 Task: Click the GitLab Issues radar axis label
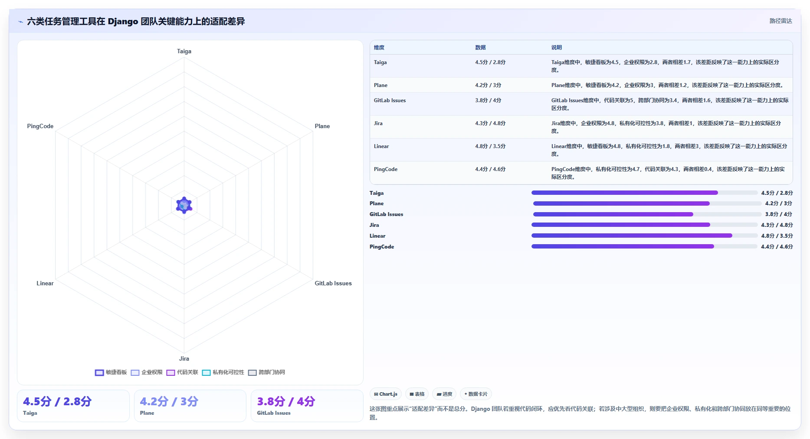coord(333,283)
